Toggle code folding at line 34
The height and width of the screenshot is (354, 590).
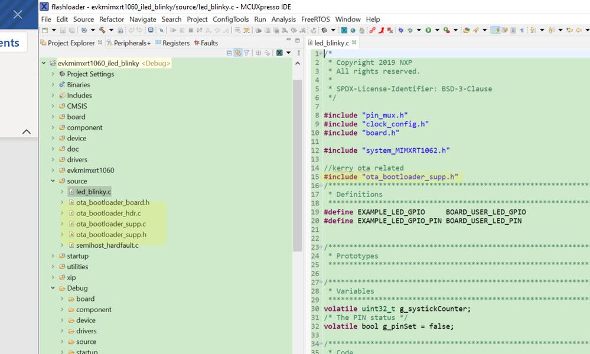pyautogui.click(x=321, y=344)
